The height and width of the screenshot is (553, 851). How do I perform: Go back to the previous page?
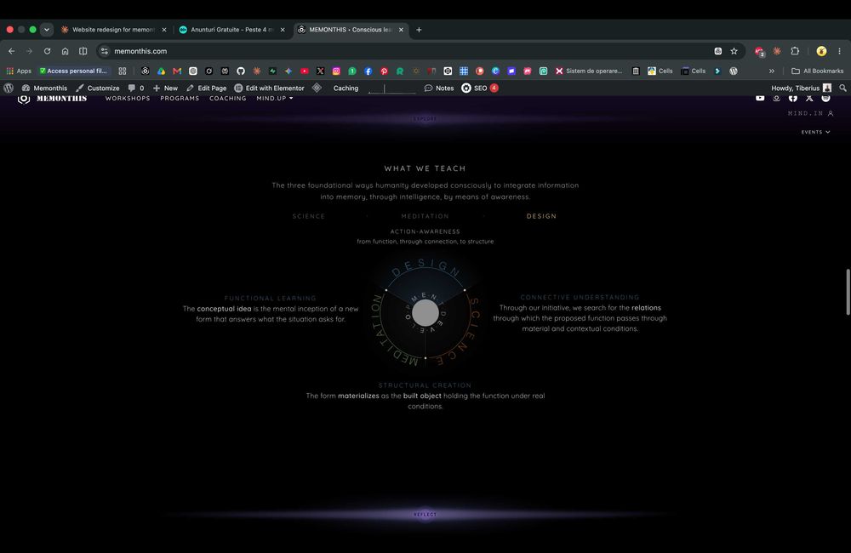pyautogui.click(x=11, y=51)
